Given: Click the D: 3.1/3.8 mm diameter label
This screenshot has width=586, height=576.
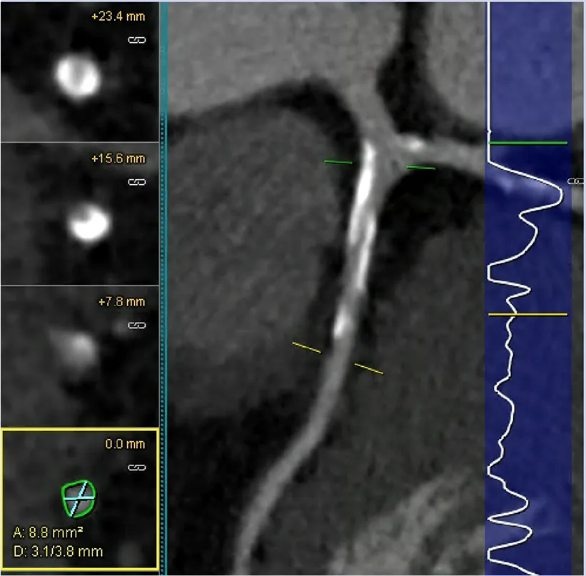Looking at the screenshot, I should point(59,551).
